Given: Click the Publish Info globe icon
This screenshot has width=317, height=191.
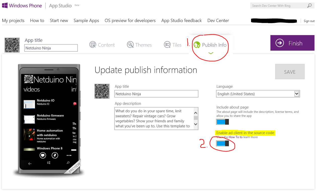Looking at the screenshot, I should [197, 45].
